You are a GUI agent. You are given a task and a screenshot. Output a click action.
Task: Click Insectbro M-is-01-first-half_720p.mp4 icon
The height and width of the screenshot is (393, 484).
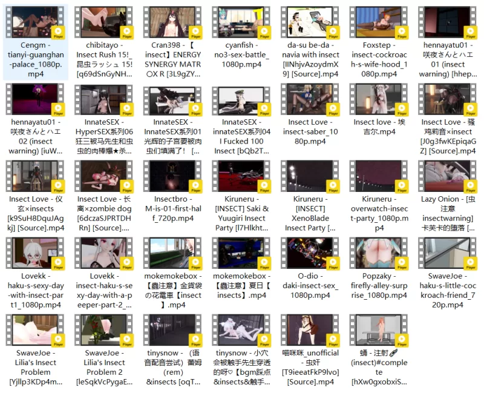(x=172, y=176)
